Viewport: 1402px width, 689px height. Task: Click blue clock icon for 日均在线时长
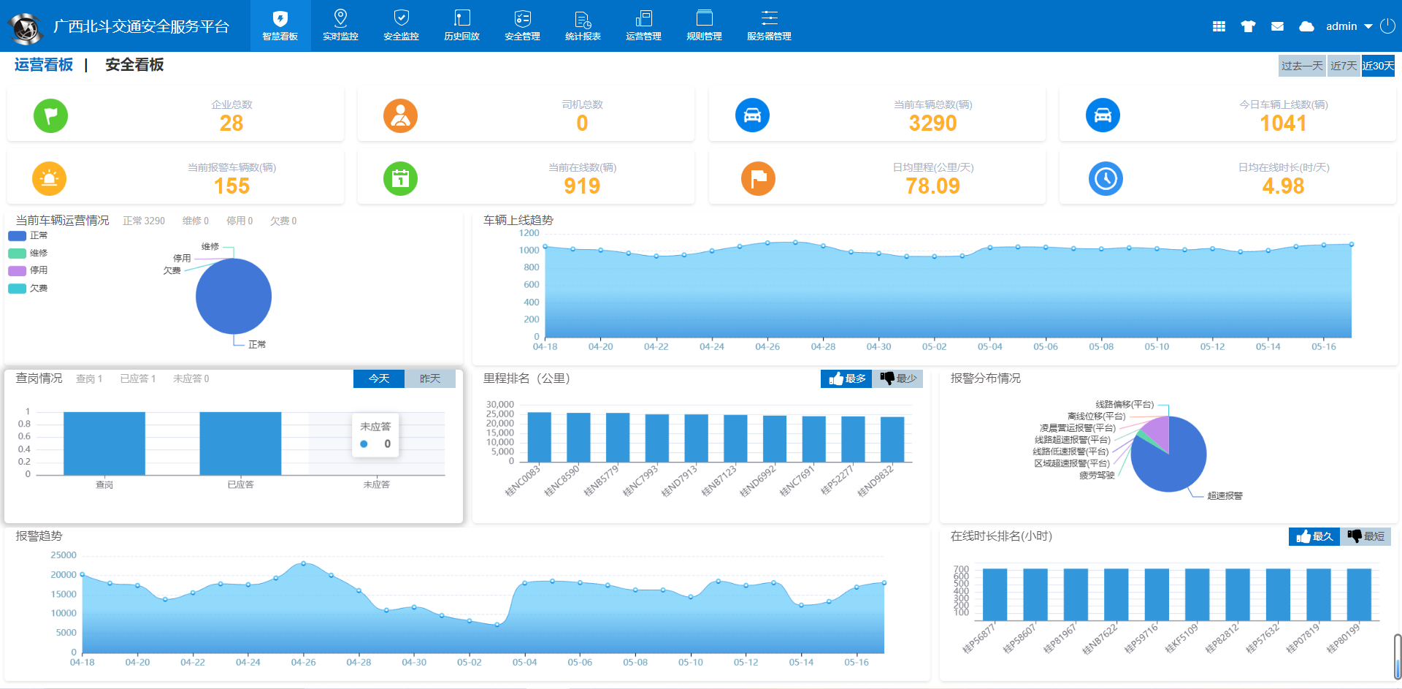click(x=1106, y=178)
